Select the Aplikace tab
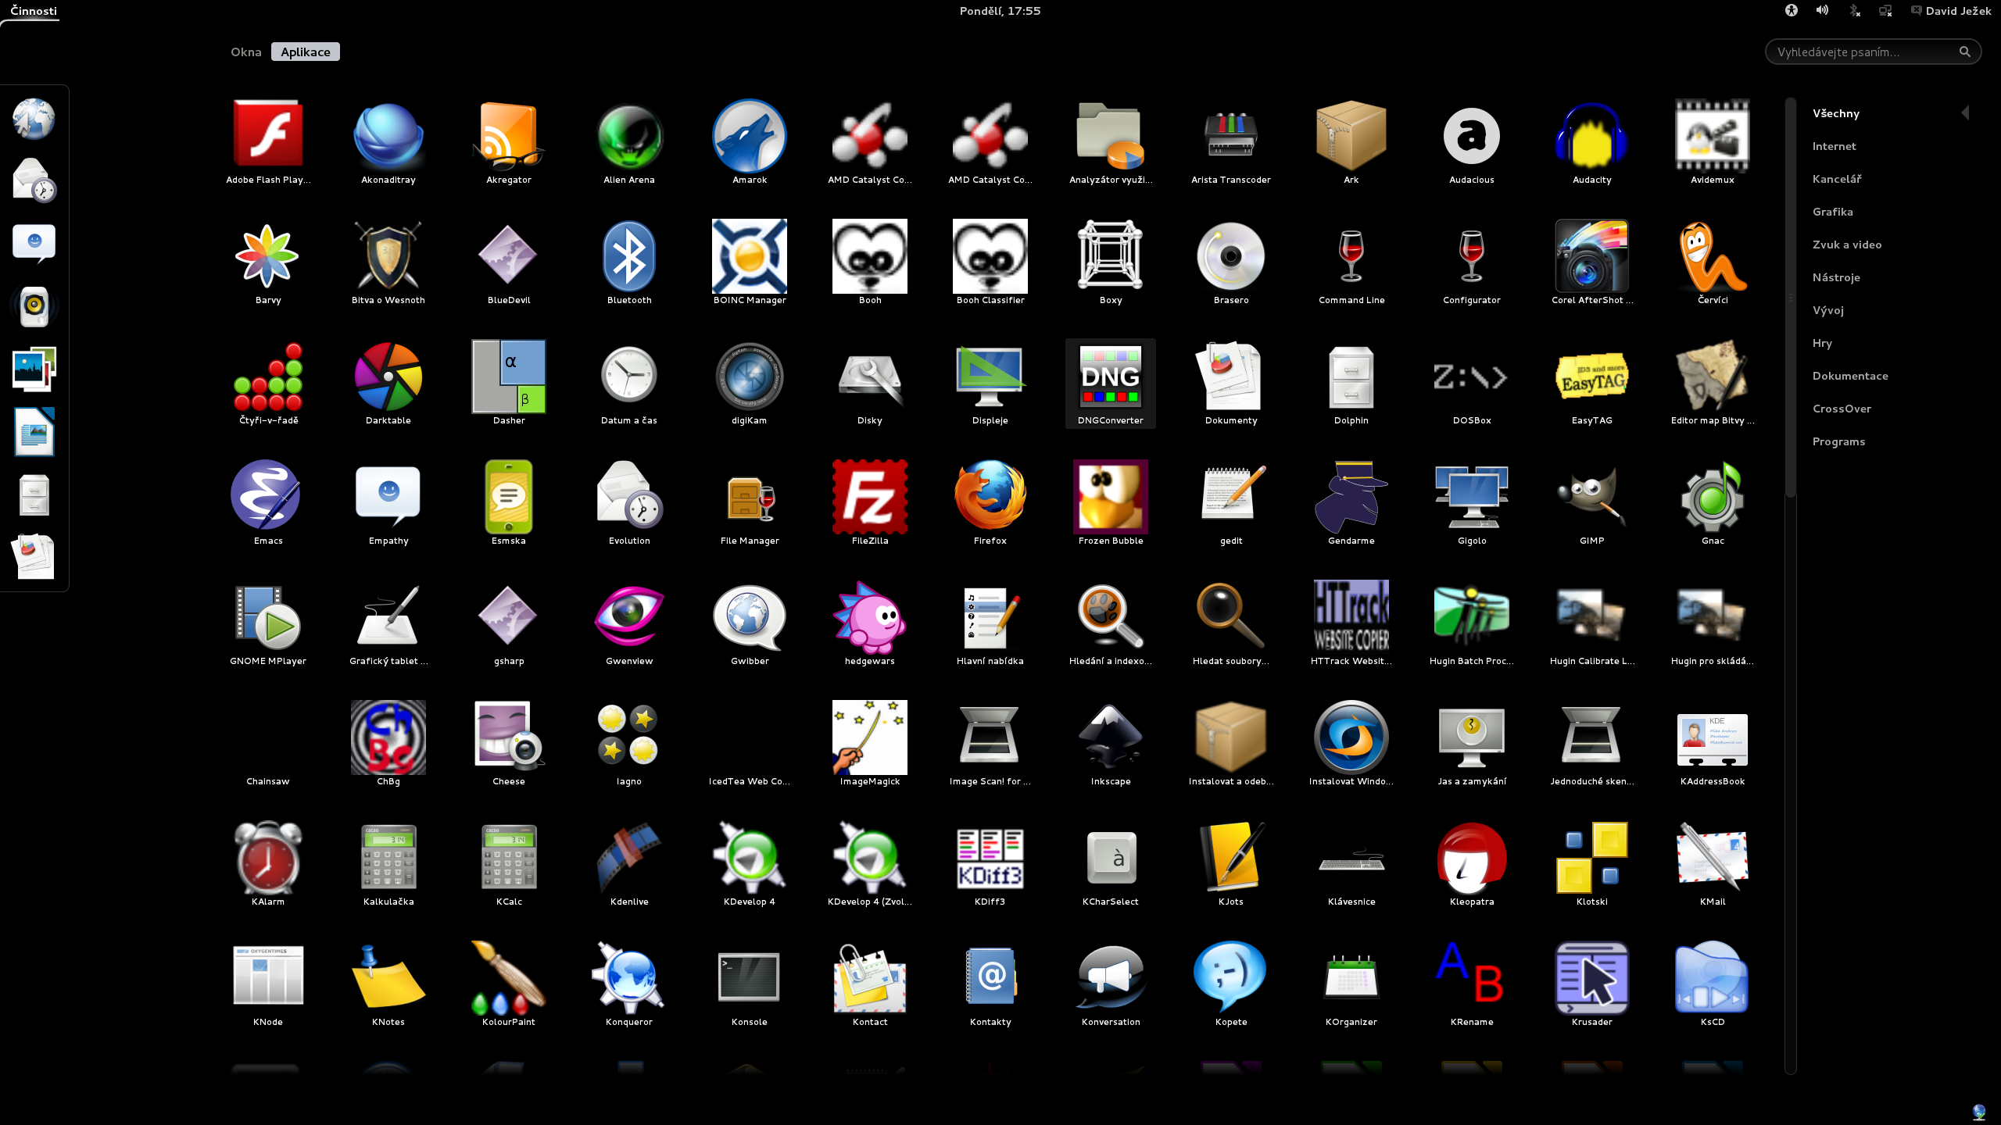 click(x=306, y=52)
